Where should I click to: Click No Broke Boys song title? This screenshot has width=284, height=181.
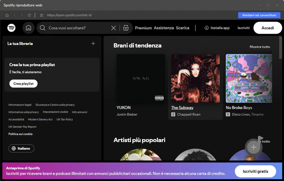239,107
